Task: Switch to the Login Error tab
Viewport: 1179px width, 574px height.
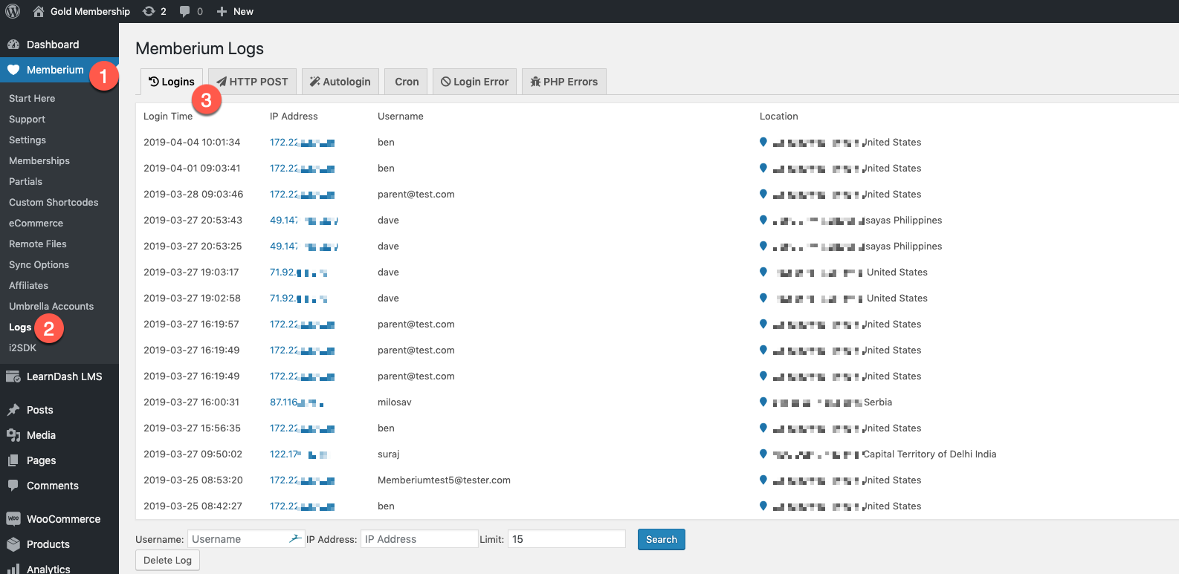Action: 474,82
